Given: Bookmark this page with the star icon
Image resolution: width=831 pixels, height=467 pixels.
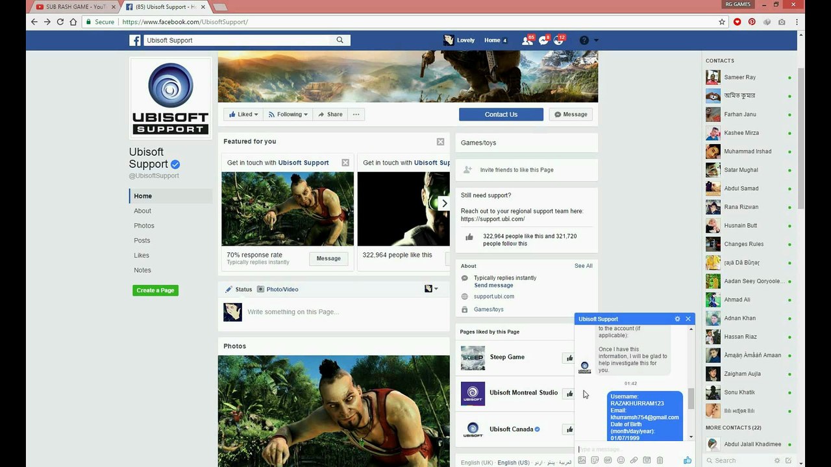Looking at the screenshot, I should pyautogui.click(x=722, y=21).
